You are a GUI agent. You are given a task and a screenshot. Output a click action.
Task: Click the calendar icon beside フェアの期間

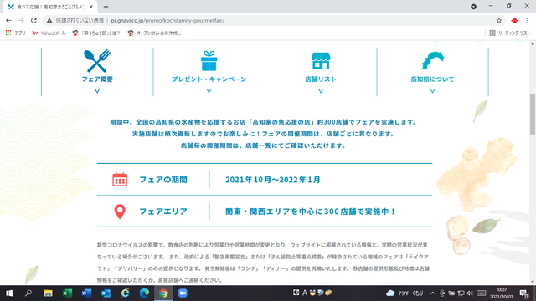pyautogui.click(x=120, y=180)
